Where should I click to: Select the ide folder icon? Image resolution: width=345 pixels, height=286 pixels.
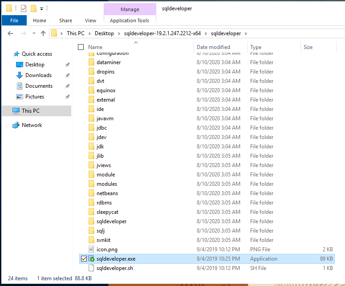(91, 109)
